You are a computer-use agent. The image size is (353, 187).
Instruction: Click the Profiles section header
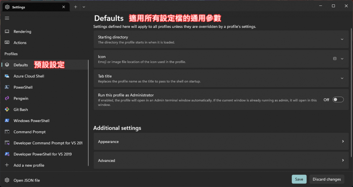(11, 54)
